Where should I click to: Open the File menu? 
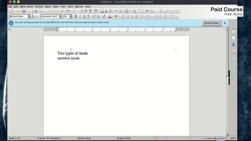(x=10, y=7)
